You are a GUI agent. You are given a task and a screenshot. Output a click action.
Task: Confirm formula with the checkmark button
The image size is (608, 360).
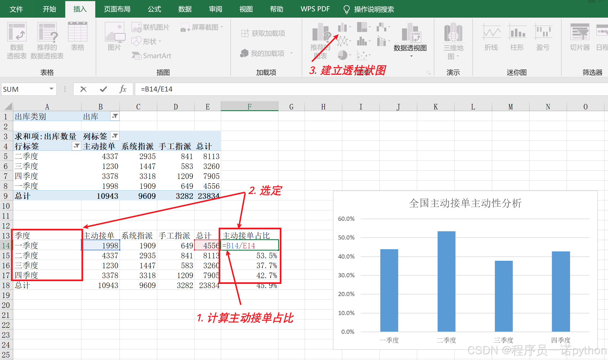103,89
